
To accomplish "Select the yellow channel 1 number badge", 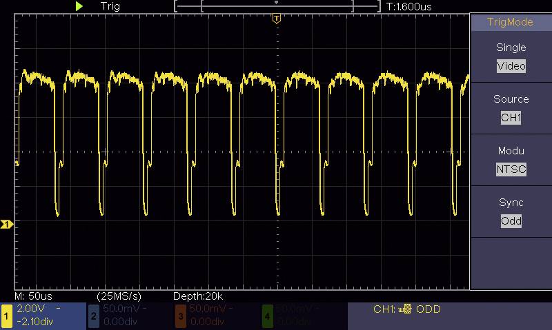I will (x=7, y=316).
